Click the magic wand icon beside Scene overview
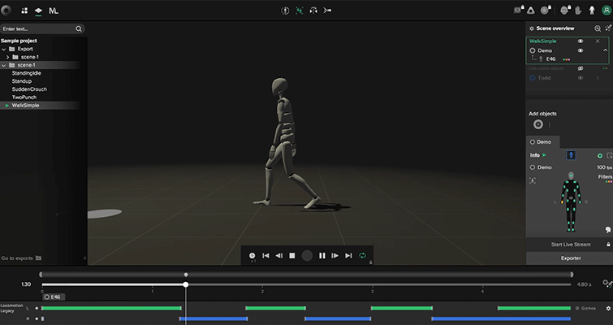 608,28
